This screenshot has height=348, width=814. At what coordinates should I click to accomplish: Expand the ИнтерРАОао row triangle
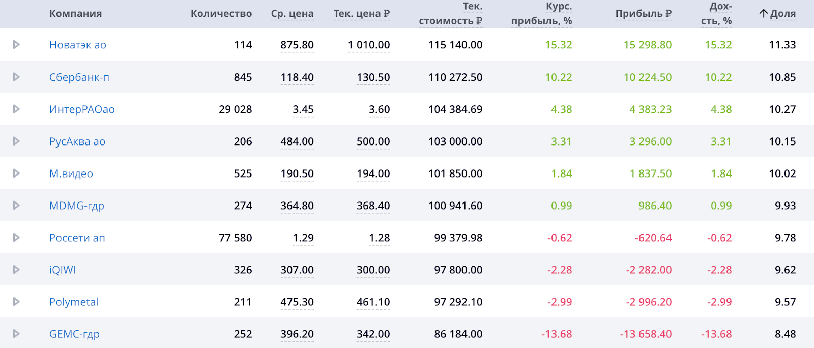pyautogui.click(x=16, y=109)
